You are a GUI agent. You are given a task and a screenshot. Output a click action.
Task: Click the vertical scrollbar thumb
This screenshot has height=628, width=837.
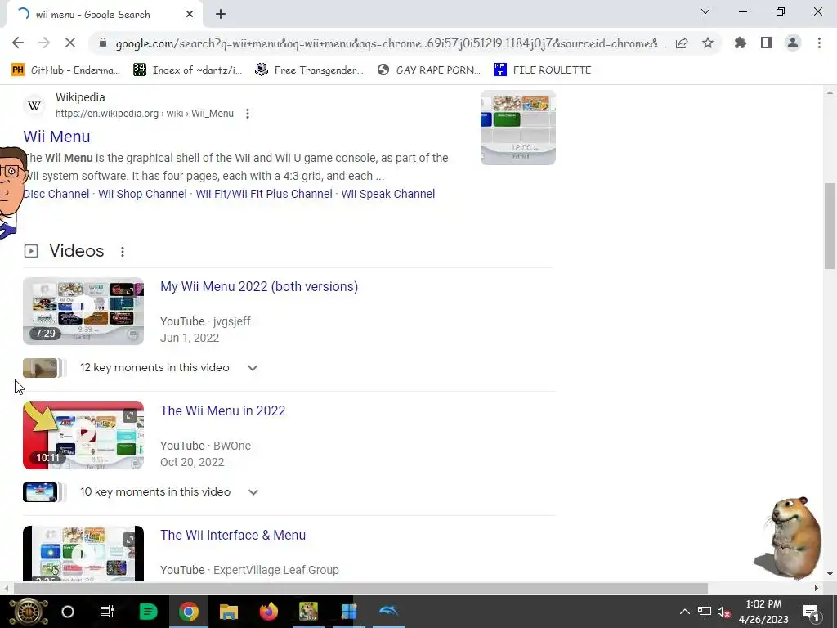pos(830,226)
